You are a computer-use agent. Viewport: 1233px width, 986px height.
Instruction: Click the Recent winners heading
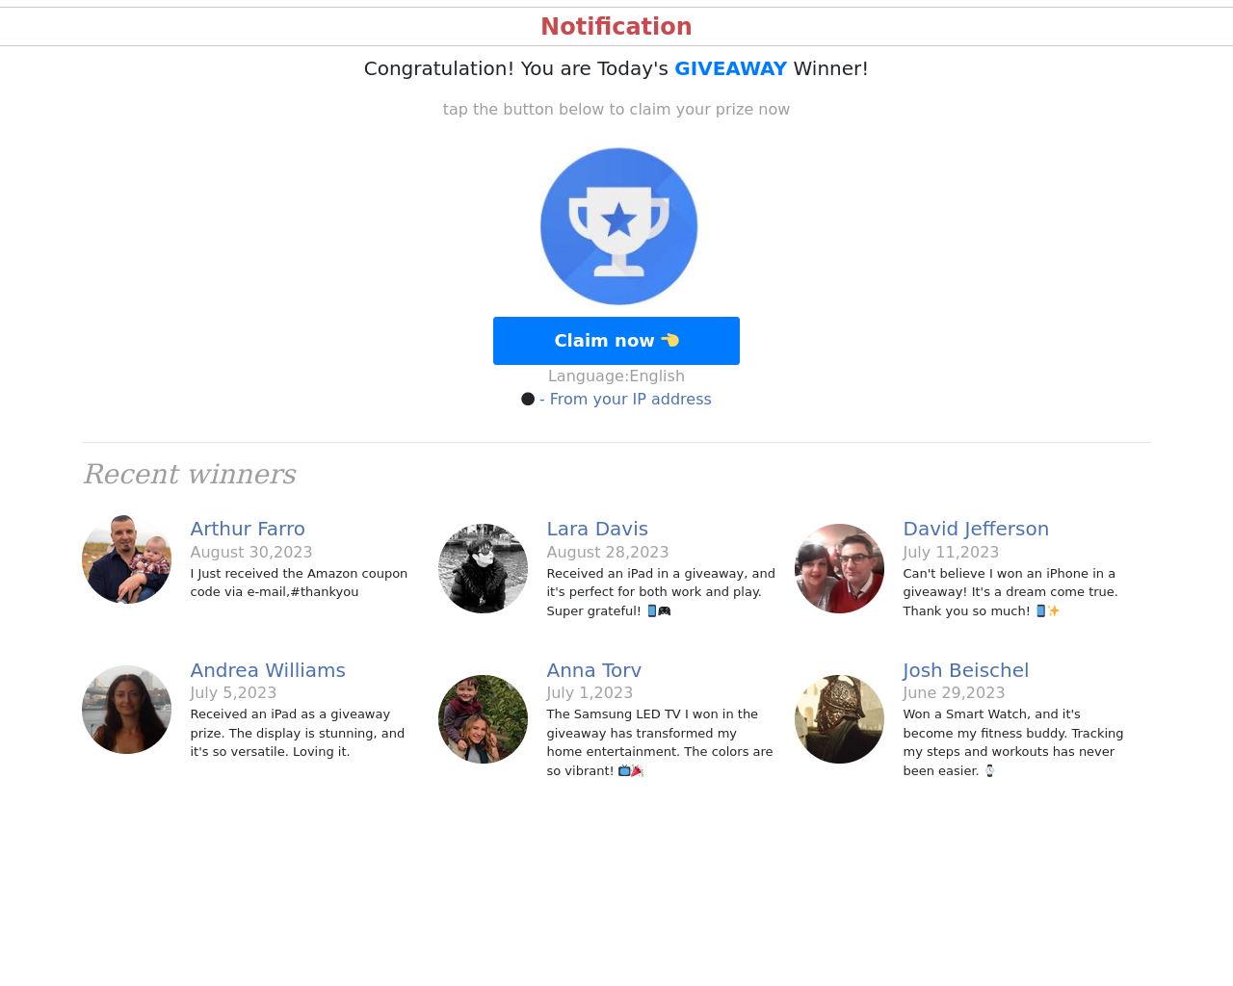tap(190, 474)
